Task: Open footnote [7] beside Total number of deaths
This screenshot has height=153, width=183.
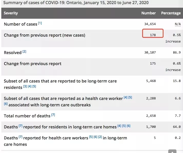Action: [x=53, y=115]
